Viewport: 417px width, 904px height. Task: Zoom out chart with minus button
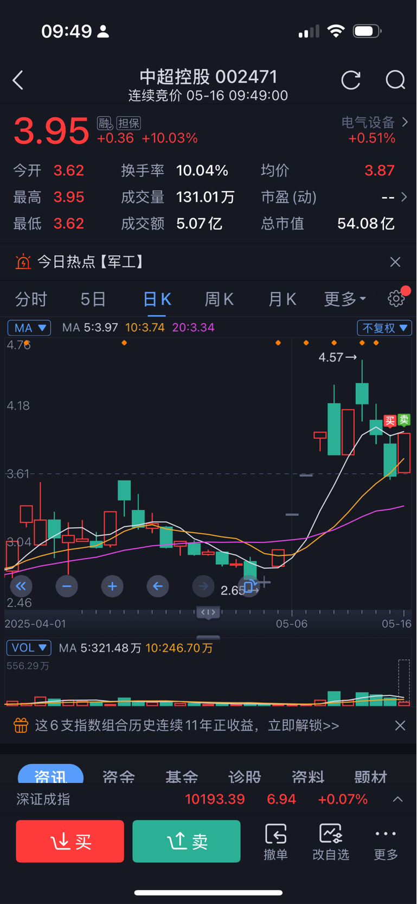(x=67, y=586)
